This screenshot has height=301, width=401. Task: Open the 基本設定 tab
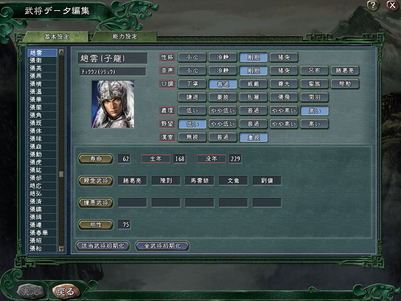click(x=57, y=36)
